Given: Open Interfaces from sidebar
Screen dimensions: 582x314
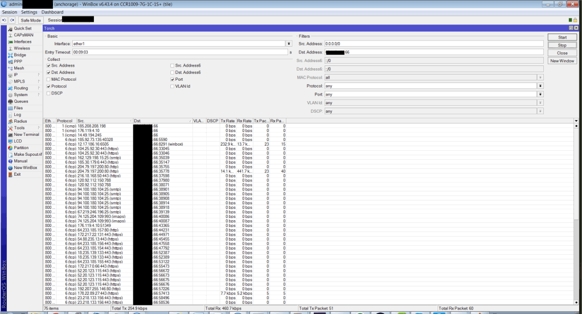Looking at the screenshot, I should point(22,42).
